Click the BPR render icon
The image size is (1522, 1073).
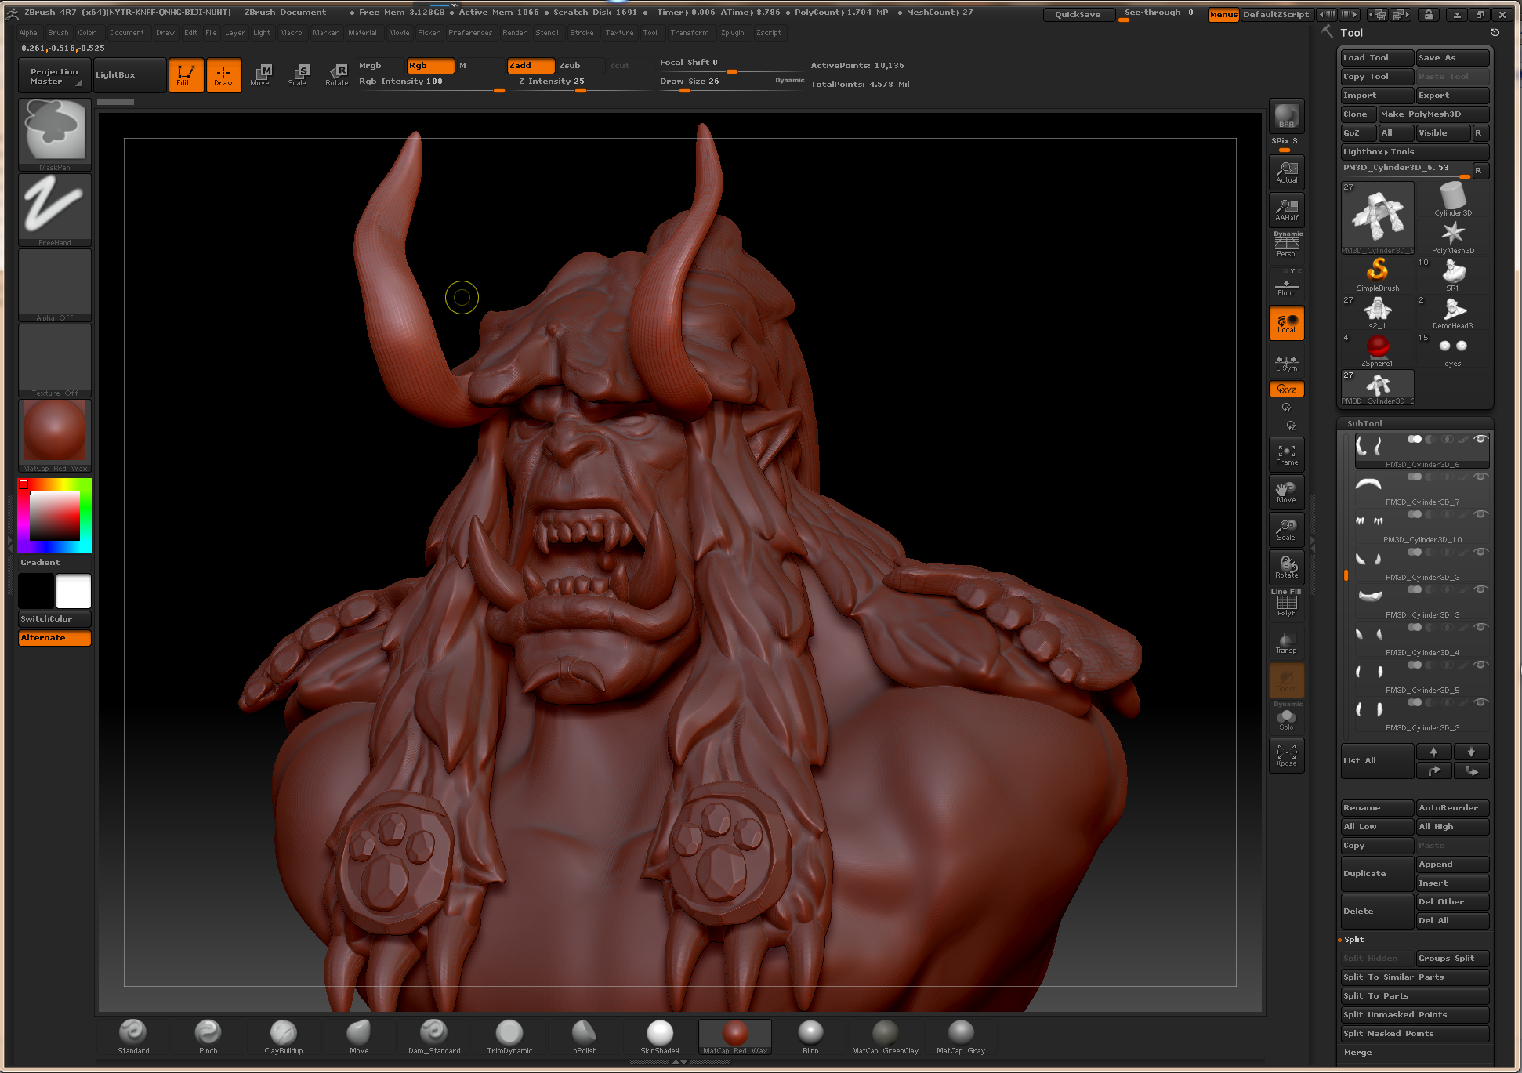[x=1286, y=117]
